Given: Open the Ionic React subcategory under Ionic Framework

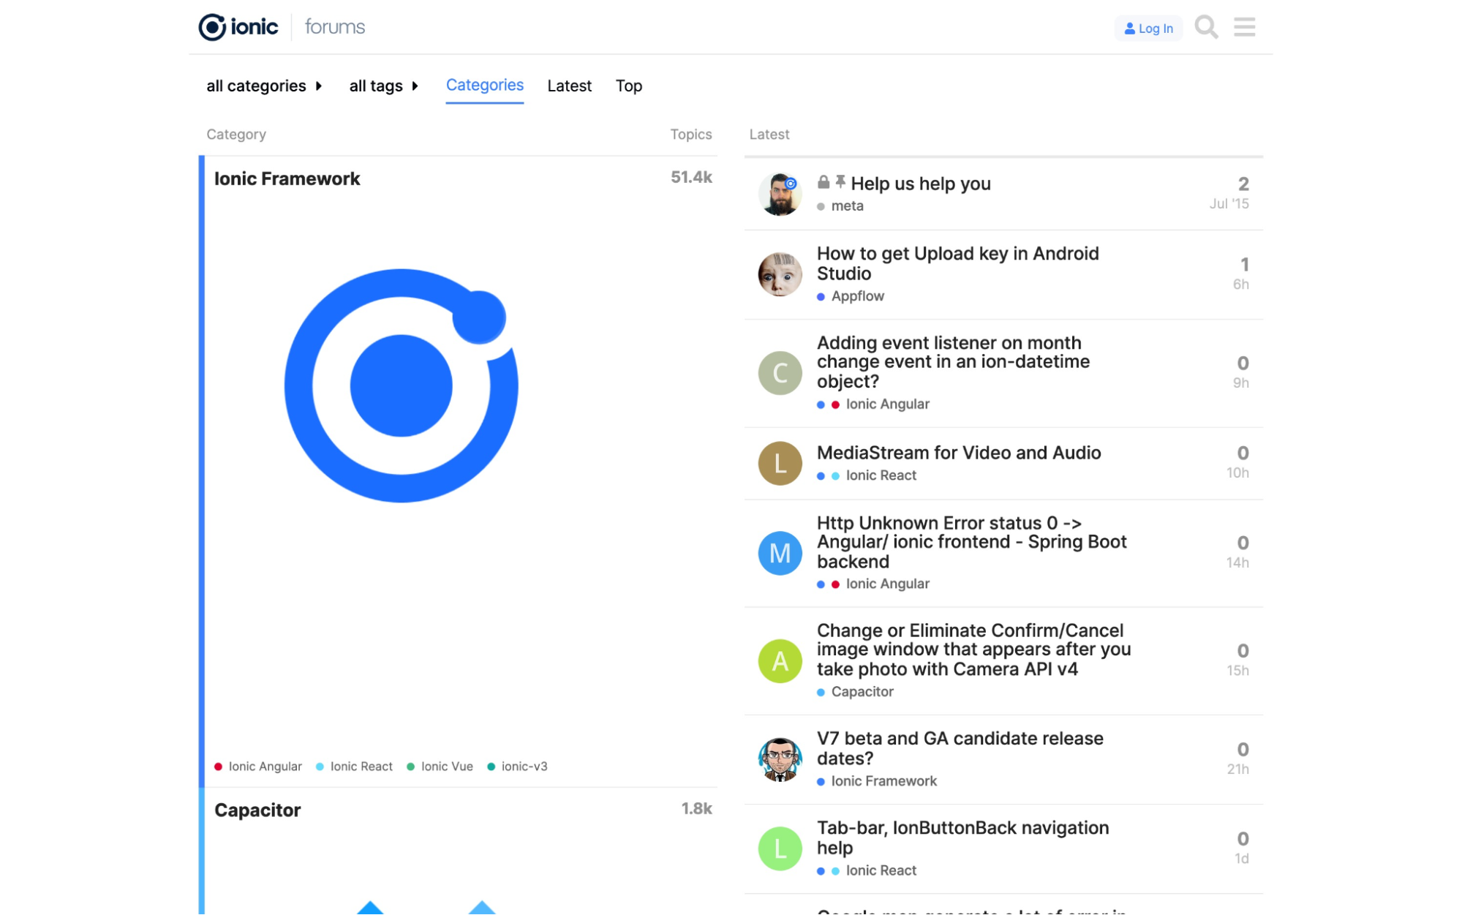Looking at the screenshot, I should pos(354,767).
